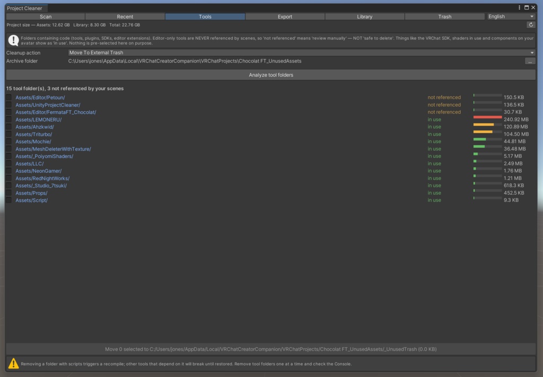Open the Assets/Triturbo/ folder link
This screenshot has width=543, height=377.
(x=33, y=134)
